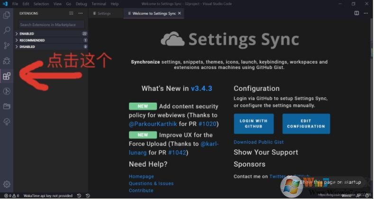Open the Explorer view in activity bar

[x=7, y=15]
